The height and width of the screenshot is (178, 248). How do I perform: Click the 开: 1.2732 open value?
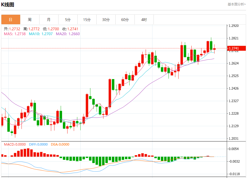[x=12, y=29]
